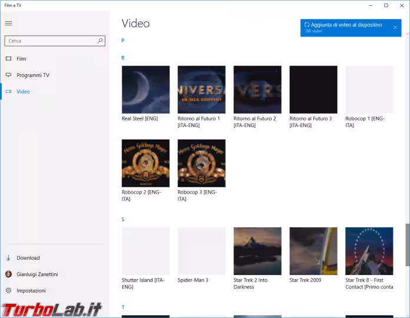Open the Ritorno al Futuro 1 thumbnail
This screenshot has width=410, height=318.
point(201,90)
